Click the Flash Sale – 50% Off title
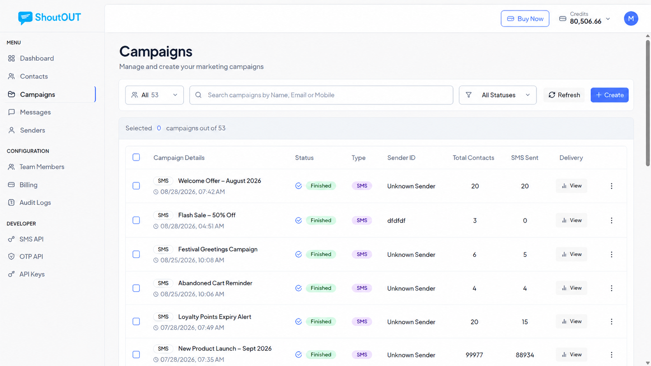 pyautogui.click(x=207, y=215)
